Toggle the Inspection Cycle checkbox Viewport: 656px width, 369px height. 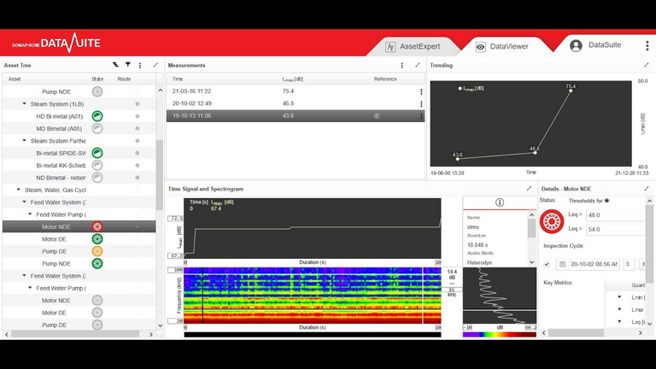[x=547, y=264]
